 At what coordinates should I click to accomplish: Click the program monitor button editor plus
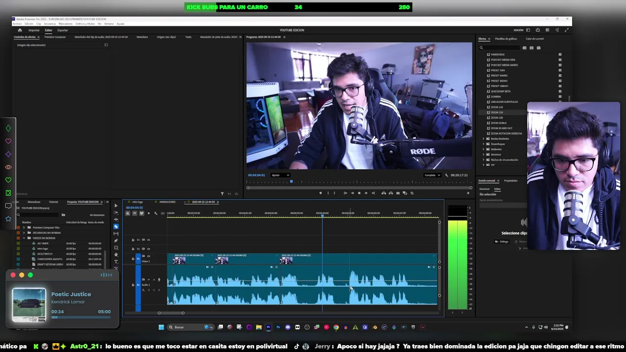(468, 193)
